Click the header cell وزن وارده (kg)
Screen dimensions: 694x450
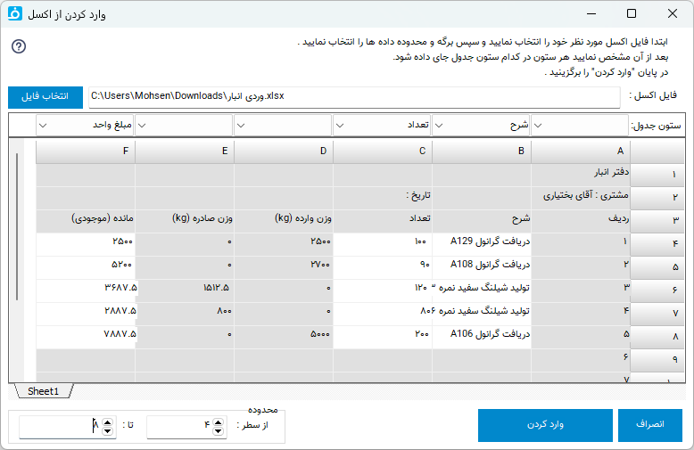(x=284, y=221)
